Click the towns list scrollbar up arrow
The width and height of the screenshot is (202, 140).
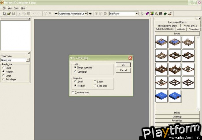[198, 38]
